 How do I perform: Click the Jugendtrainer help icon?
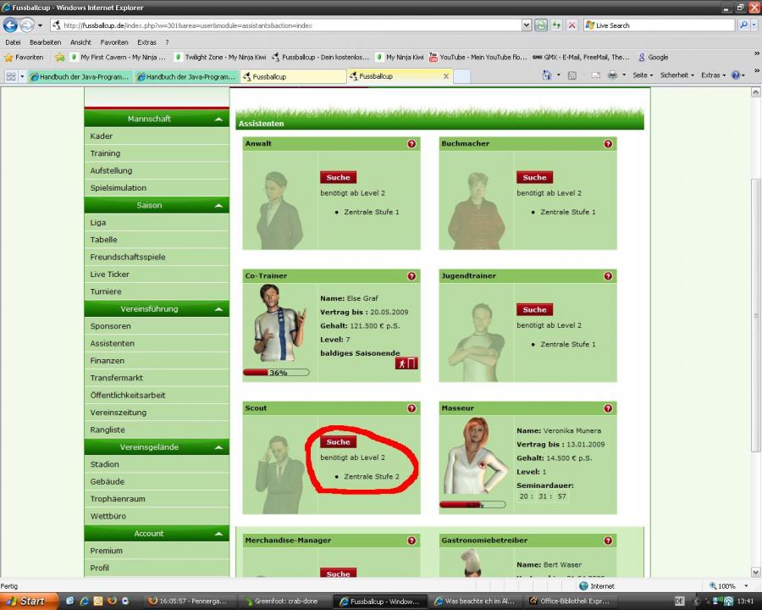(x=608, y=276)
